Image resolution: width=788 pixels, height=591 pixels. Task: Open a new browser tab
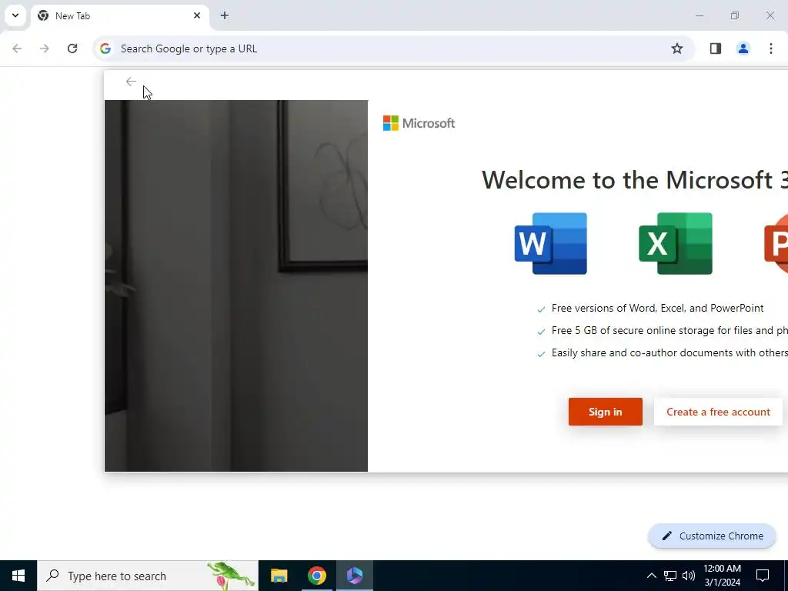225,15
